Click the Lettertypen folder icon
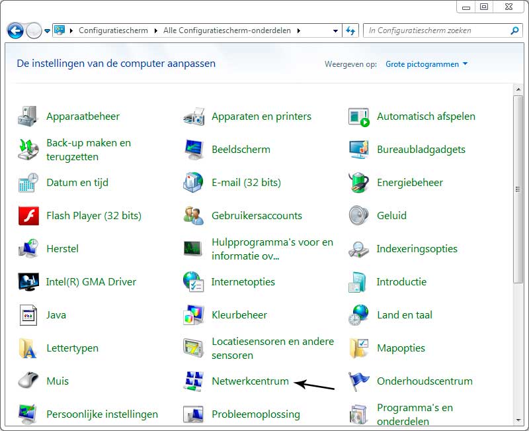 (27, 348)
